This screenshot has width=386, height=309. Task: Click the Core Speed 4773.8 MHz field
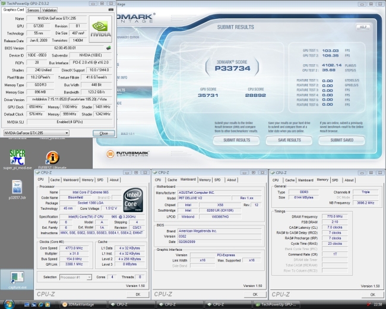(74, 248)
